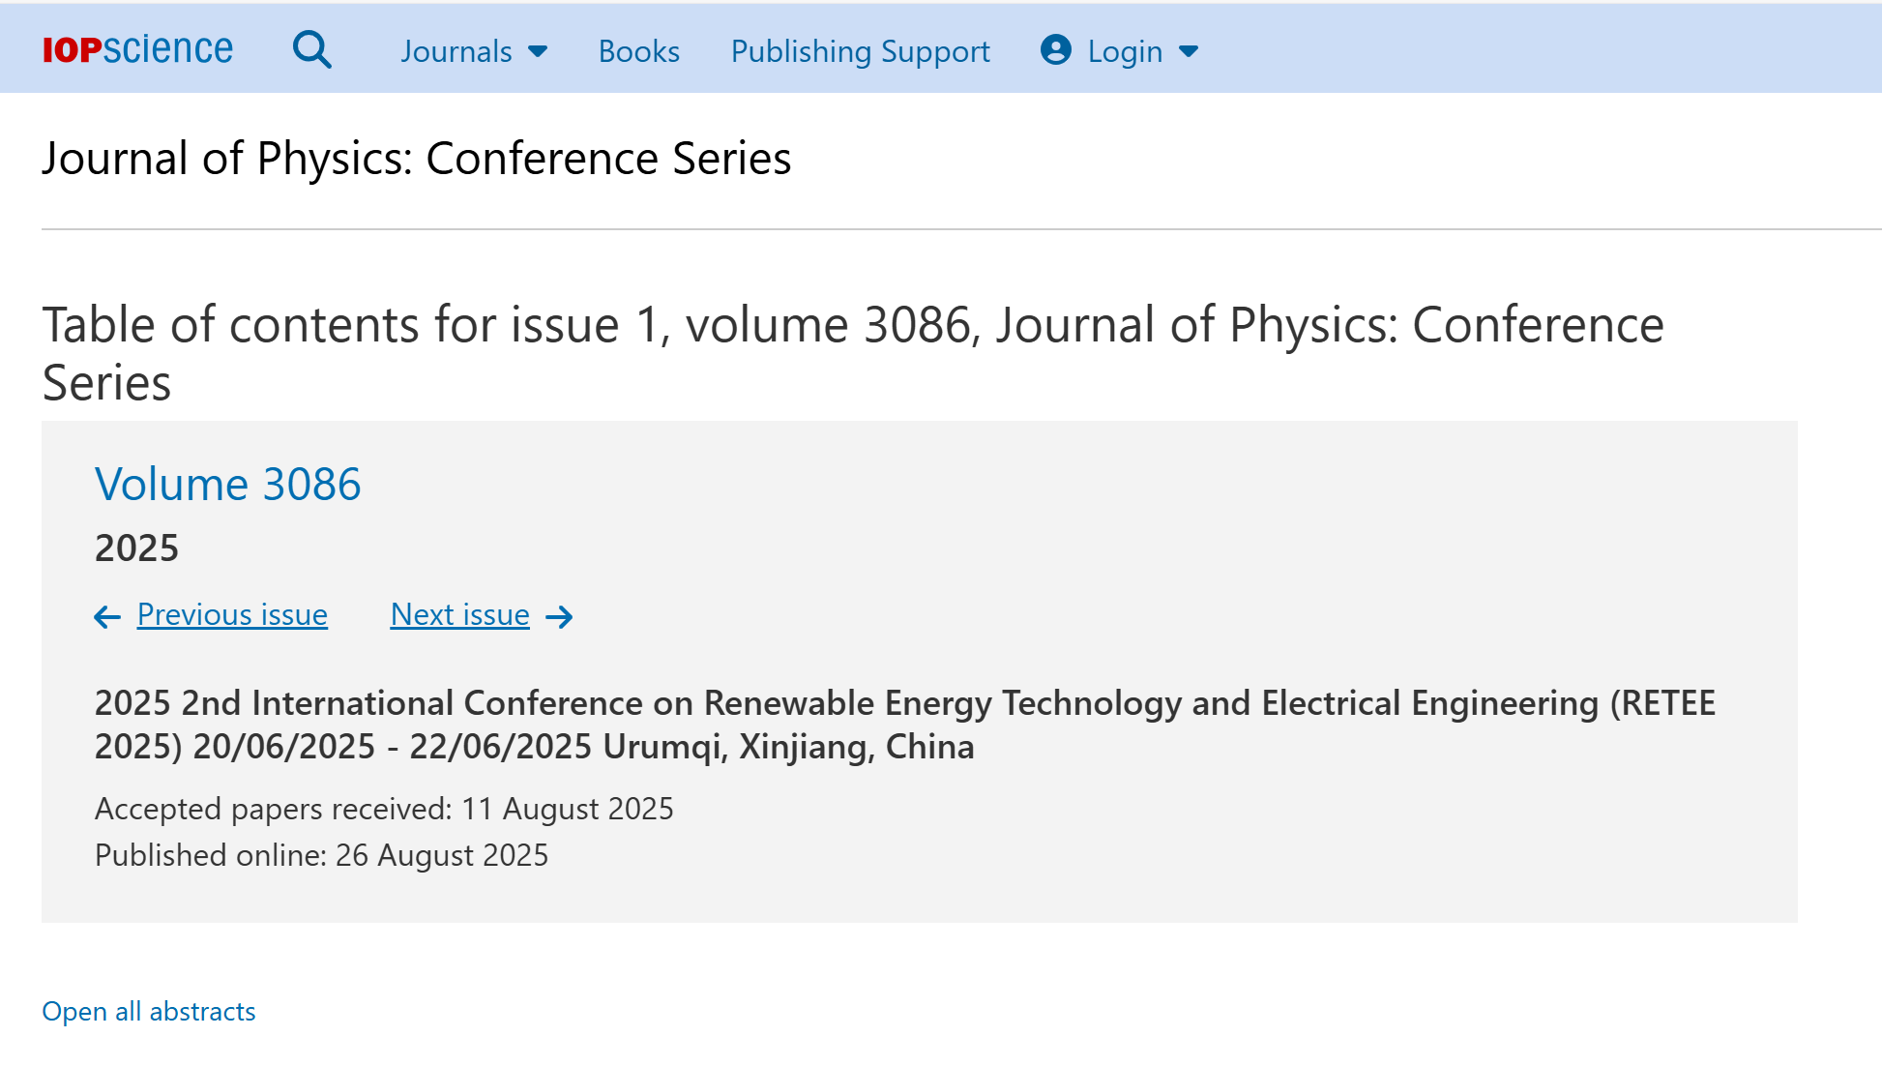Click the user avatar icon beside Login
This screenshot has width=1882, height=1066.
click(x=1055, y=50)
